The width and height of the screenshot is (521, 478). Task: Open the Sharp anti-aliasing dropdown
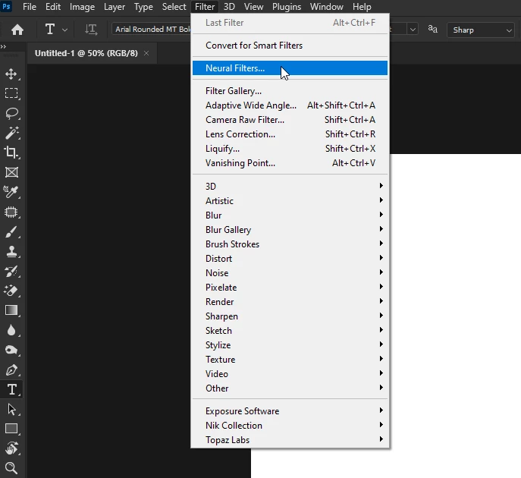[x=481, y=30]
